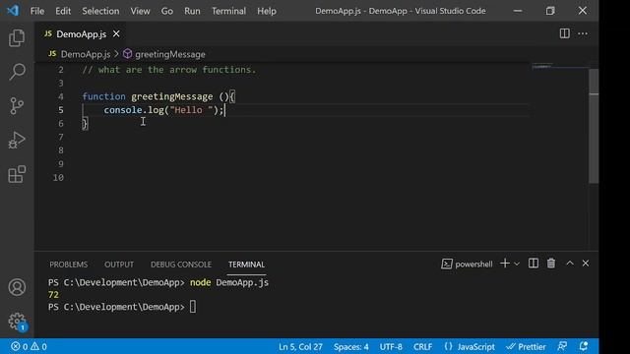Change indentation Spaces: 4
Viewport: 630px width, 354px height.
coord(351,346)
